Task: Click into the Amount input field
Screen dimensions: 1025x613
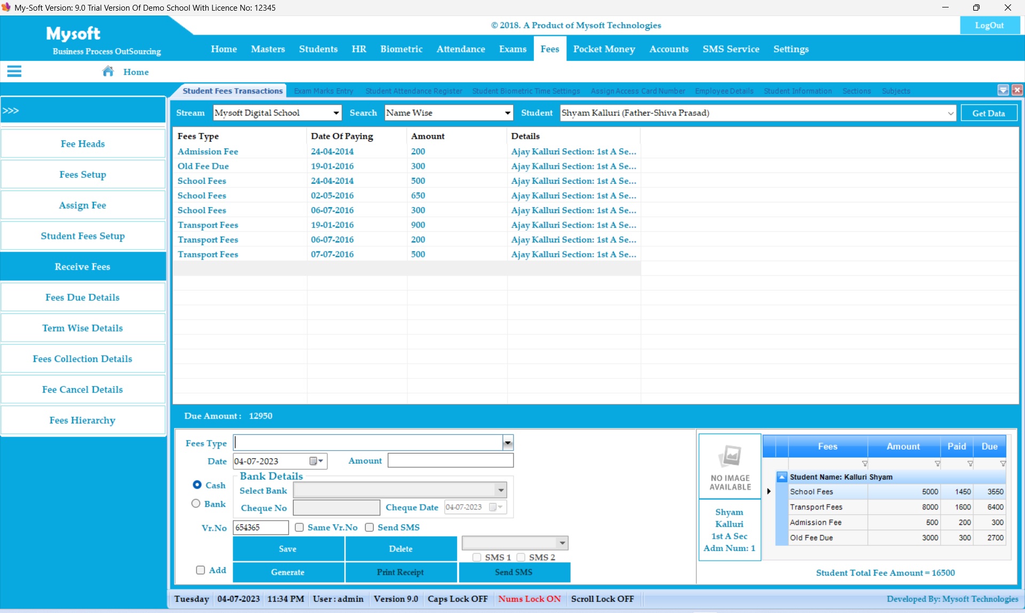Action: point(451,460)
